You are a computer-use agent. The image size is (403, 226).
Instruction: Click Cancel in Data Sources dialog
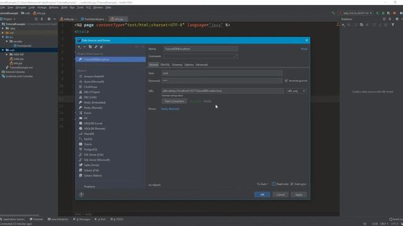[280, 195]
